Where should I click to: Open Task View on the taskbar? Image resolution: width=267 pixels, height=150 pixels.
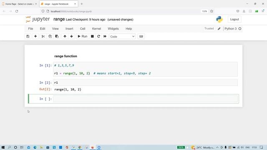click(22, 147)
